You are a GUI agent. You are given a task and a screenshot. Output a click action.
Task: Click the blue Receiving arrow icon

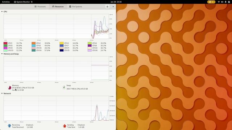(x=9, y=126)
